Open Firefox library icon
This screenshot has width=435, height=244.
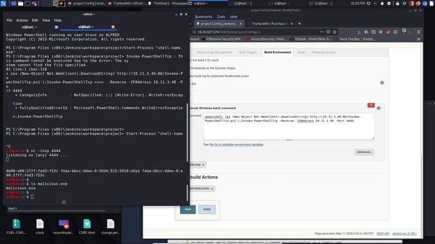coord(366,32)
